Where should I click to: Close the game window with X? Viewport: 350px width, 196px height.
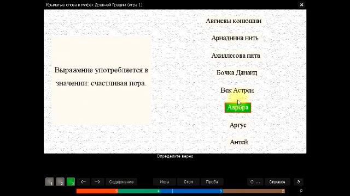(x=301, y=5)
